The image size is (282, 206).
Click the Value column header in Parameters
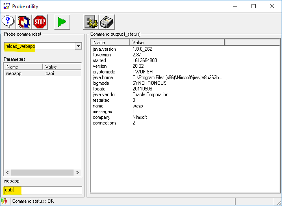tap(62, 67)
